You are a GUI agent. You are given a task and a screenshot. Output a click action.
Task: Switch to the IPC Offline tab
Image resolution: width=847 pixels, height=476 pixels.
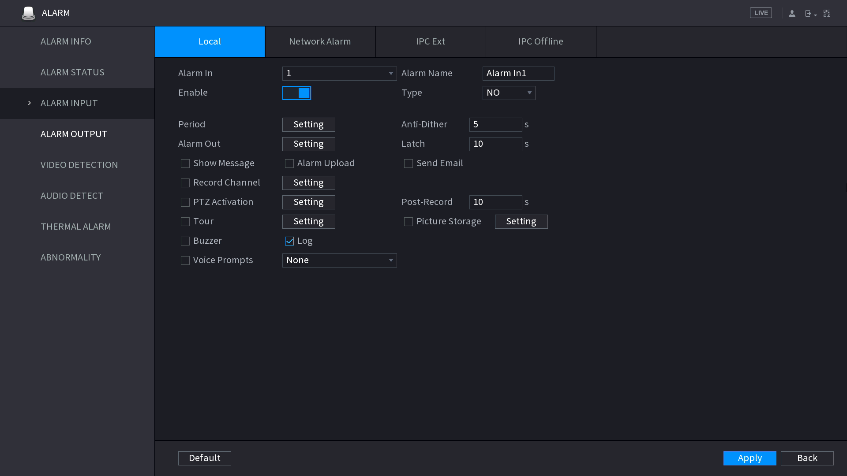click(x=540, y=41)
